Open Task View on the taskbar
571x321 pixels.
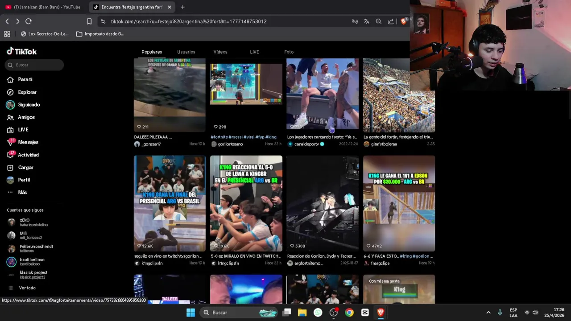[x=287, y=313]
